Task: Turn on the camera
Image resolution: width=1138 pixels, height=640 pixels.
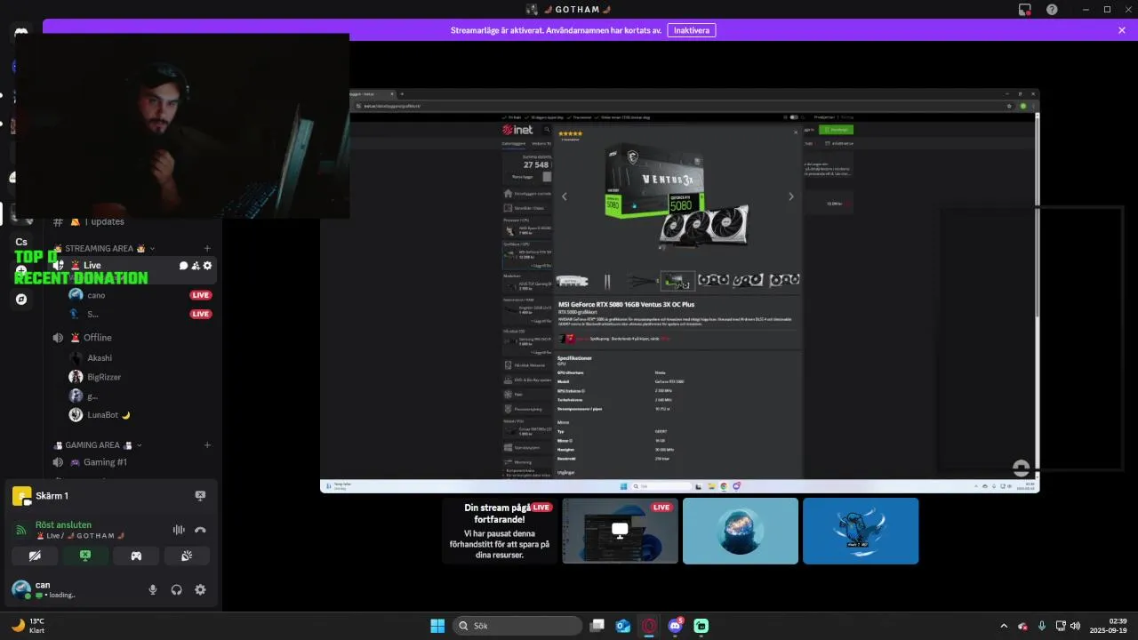Action: [35, 556]
